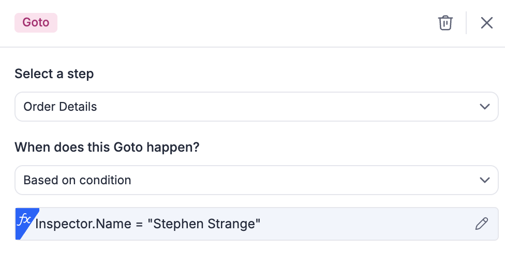This screenshot has height=265, width=505.
Task: Click the chevron beside Based on condition
Action: point(484,180)
